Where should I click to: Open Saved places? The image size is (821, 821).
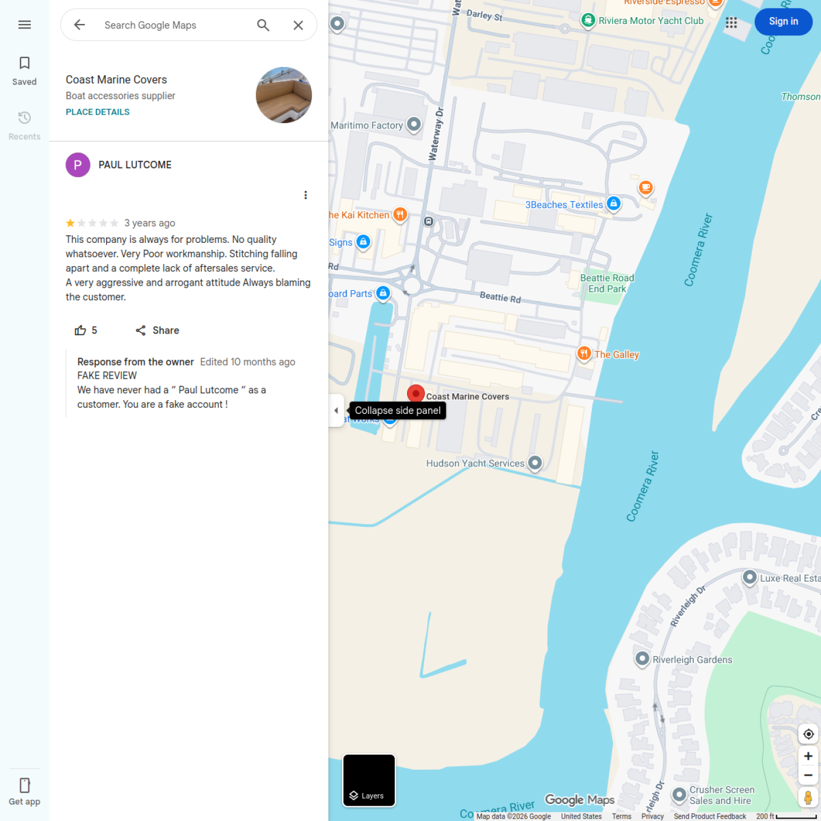point(25,71)
